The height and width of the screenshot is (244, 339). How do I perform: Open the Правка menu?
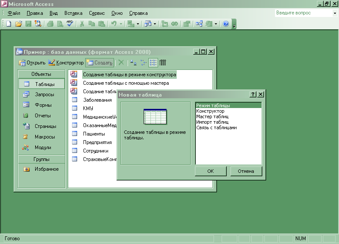tap(35, 13)
